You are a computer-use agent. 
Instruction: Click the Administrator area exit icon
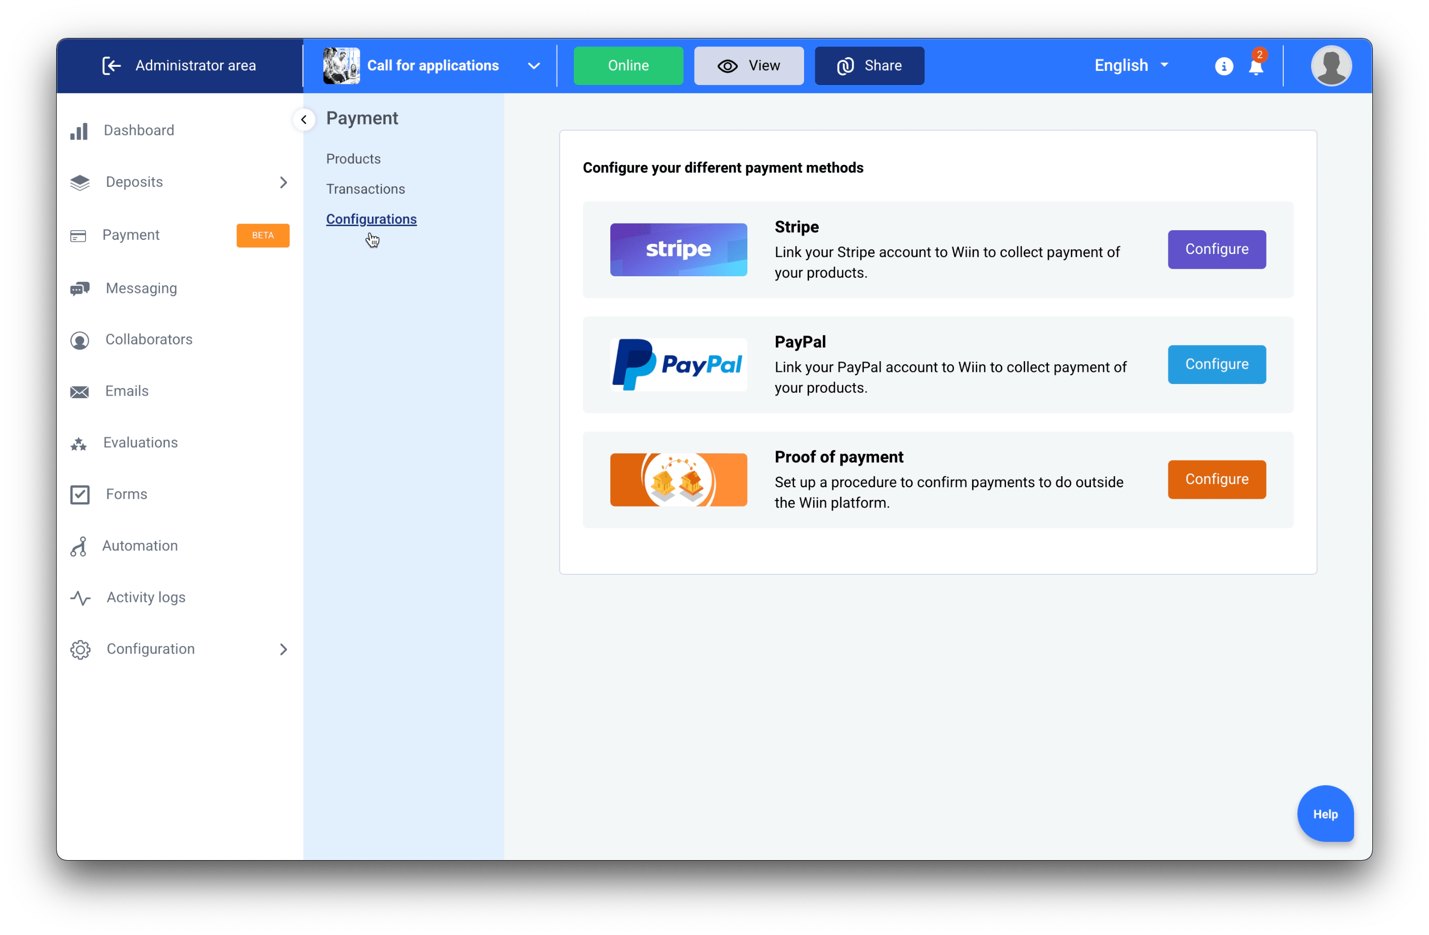[111, 65]
